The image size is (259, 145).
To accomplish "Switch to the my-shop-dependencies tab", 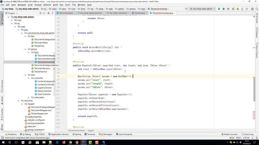I will pos(91,13).
